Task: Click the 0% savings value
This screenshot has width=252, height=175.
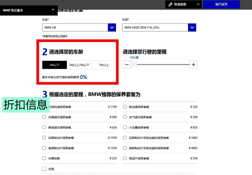Action: click(x=83, y=77)
